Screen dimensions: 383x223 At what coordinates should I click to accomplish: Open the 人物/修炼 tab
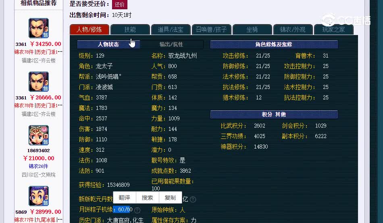tap(90, 29)
